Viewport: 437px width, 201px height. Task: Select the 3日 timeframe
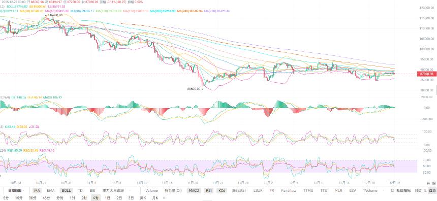point(131,198)
